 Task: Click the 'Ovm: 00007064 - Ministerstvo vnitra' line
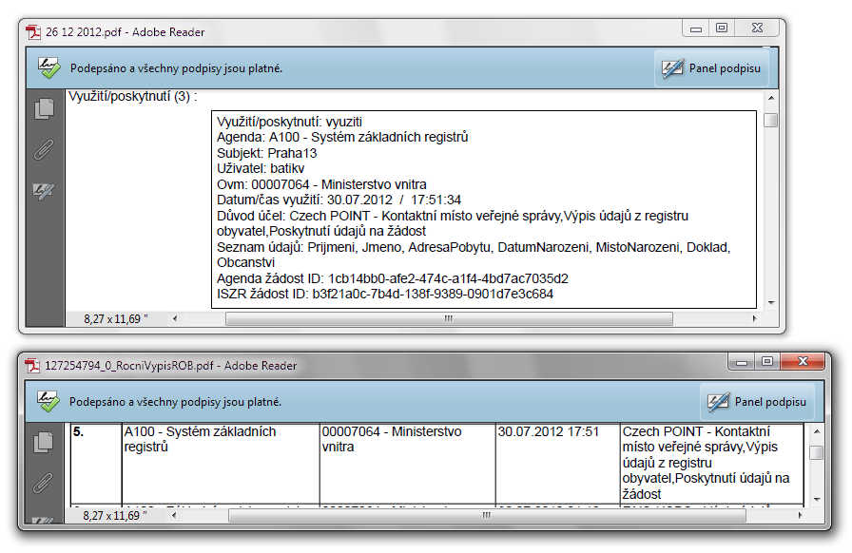(321, 184)
